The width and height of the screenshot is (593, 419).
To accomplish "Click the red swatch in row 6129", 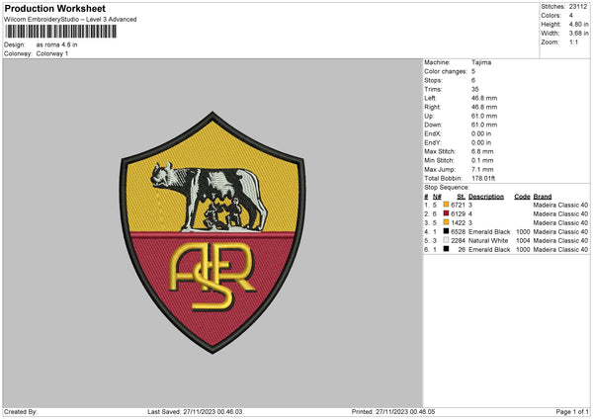I will click(446, 213).
